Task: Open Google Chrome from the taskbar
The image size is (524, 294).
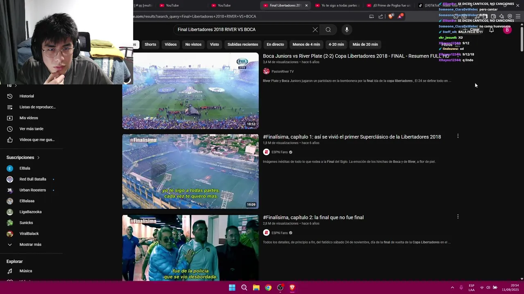Action: tap(268, 287)
